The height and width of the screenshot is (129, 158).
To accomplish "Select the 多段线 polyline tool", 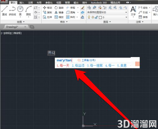I will tap(12, 11).
